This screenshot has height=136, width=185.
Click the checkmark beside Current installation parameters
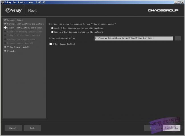click(5, 24)
